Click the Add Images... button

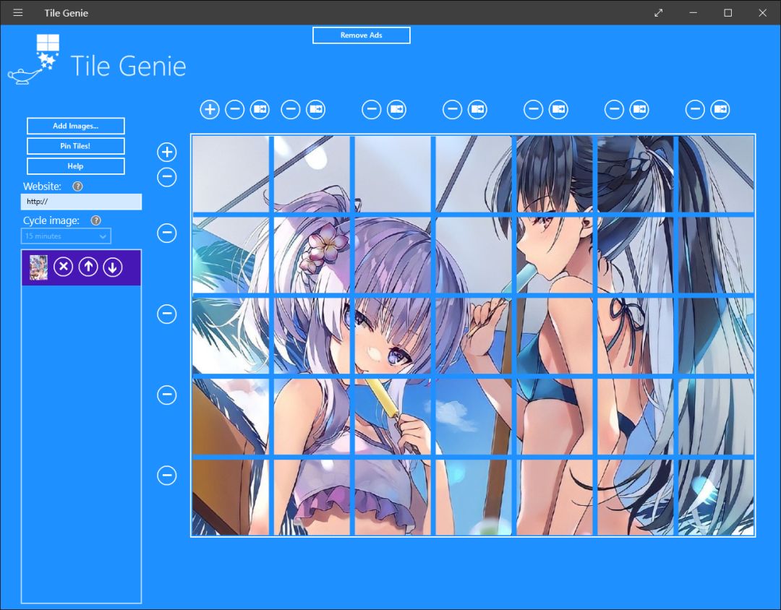76,126
